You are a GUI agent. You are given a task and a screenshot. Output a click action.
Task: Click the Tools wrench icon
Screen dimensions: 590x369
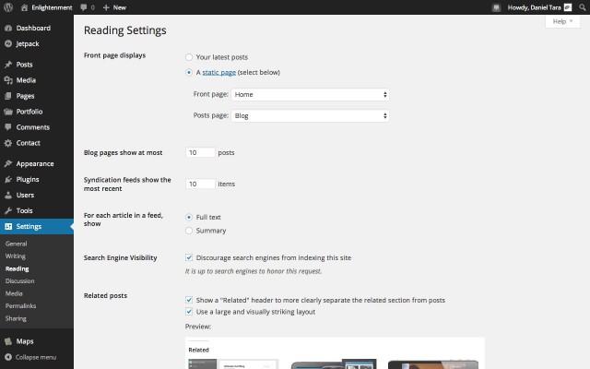coord(8,211)
